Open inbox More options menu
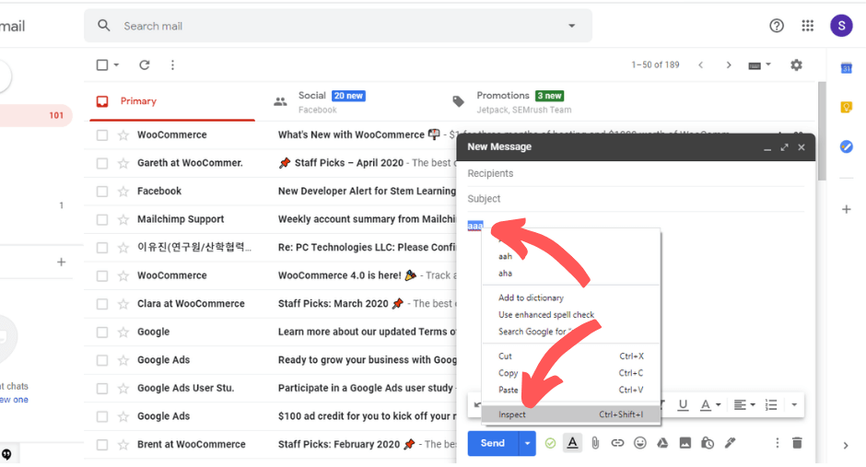The image size is (866, 467). pyautogui.click(x=172, y=64)
